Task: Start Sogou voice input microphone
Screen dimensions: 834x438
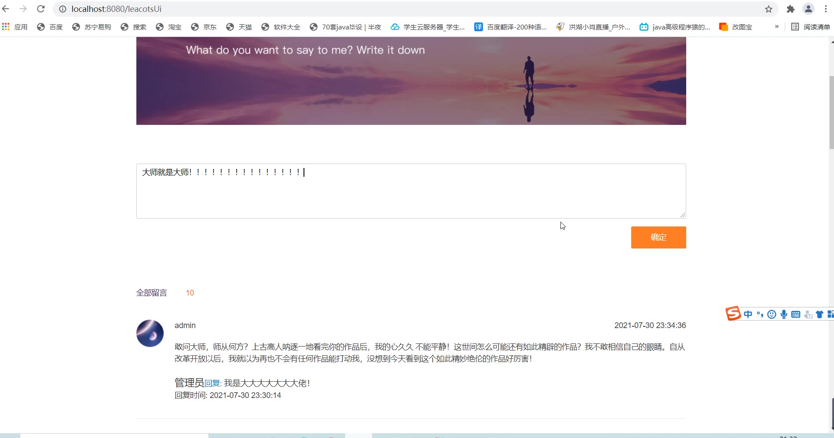Action: tap(784, 314)
